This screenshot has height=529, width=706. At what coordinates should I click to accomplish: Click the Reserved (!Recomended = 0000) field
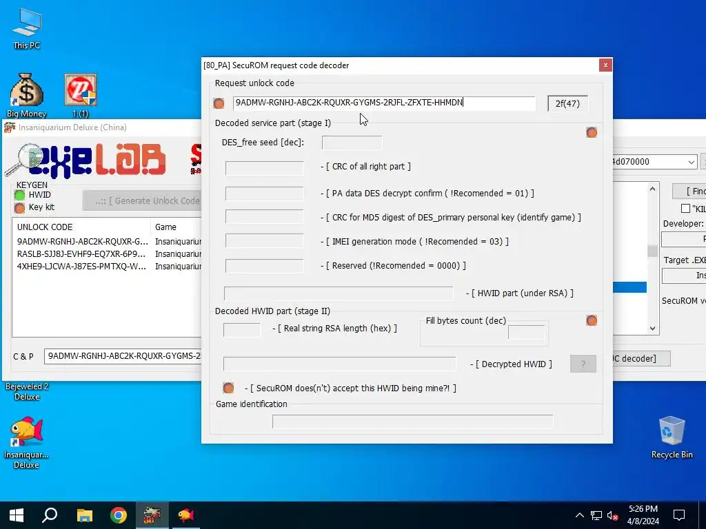click(265, 266)
